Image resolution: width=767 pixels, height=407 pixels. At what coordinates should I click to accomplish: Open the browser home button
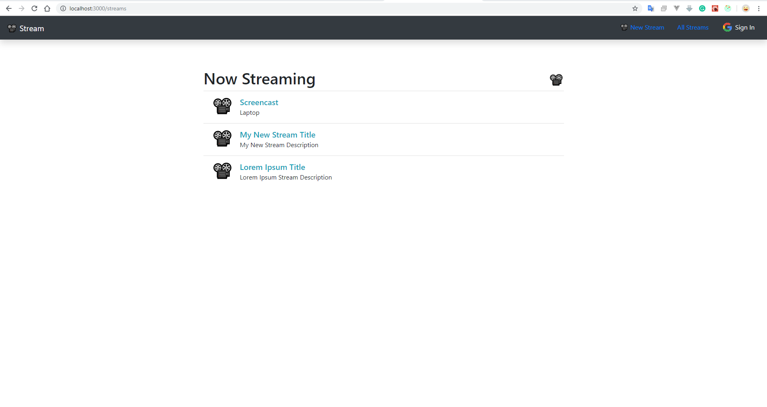pos(47,8)
